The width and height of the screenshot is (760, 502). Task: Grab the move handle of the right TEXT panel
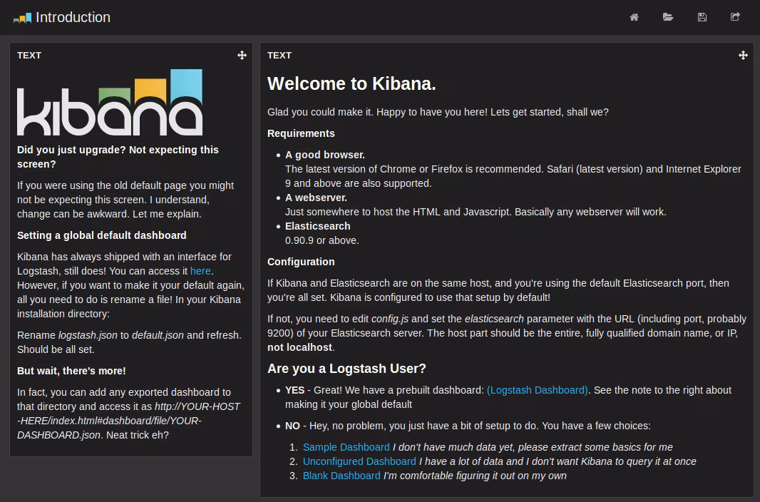[x=743, y=55]
